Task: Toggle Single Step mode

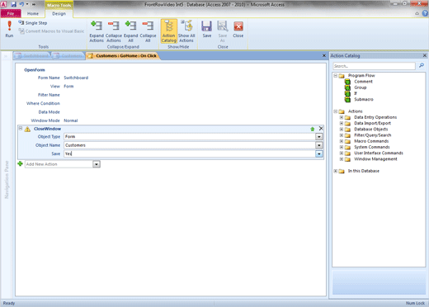Action: pos(33,23)
